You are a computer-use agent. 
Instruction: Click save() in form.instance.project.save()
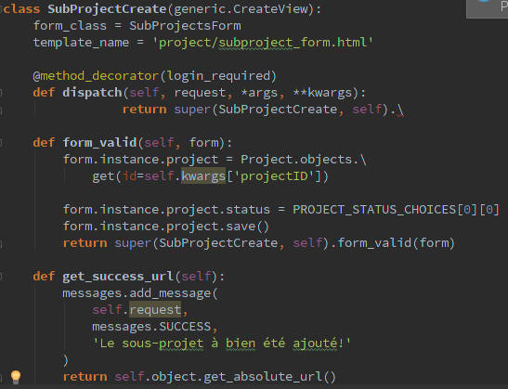[x=248, y=227]
